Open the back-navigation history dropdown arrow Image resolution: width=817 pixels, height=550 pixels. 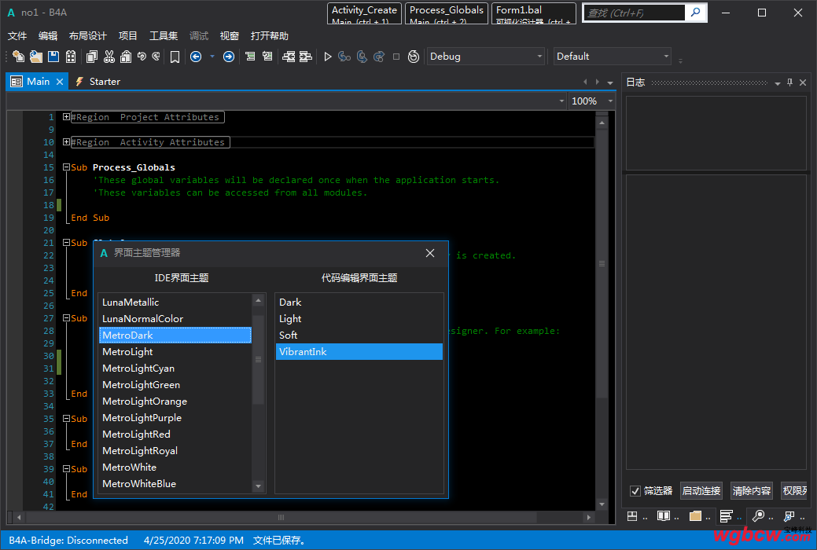212,57
